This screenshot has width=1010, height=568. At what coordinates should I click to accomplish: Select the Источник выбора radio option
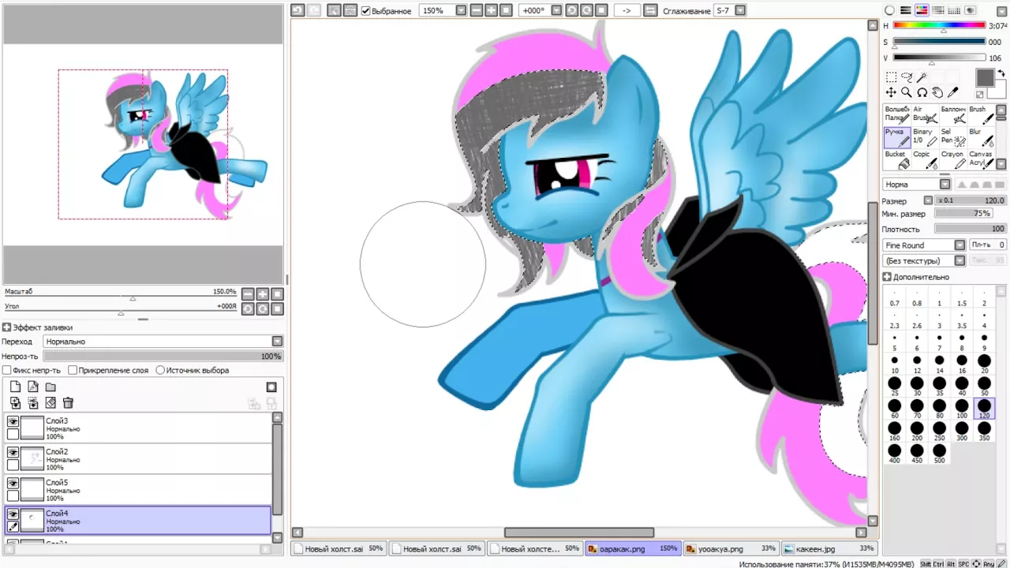tap(160, 370)
